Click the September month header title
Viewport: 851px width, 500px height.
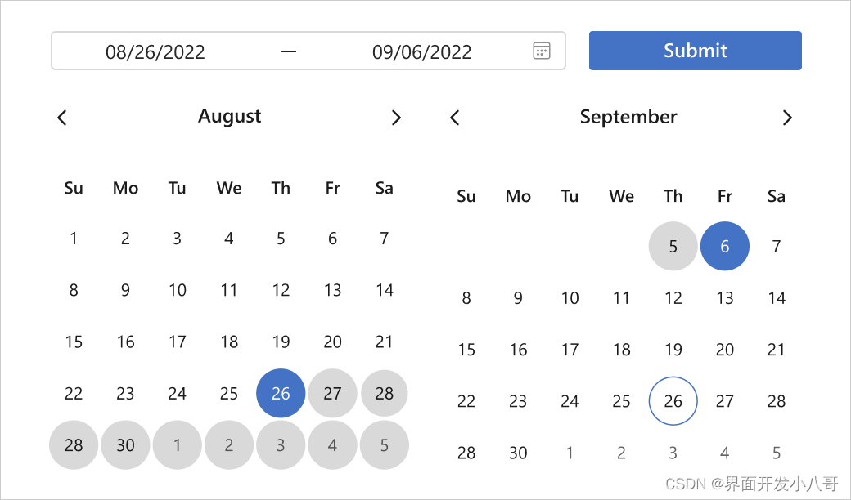tap(628, 117)
